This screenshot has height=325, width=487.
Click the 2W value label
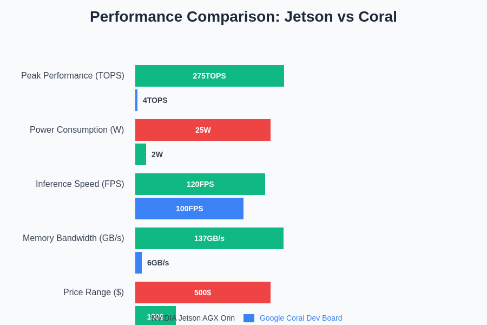(x=157, y=154)
